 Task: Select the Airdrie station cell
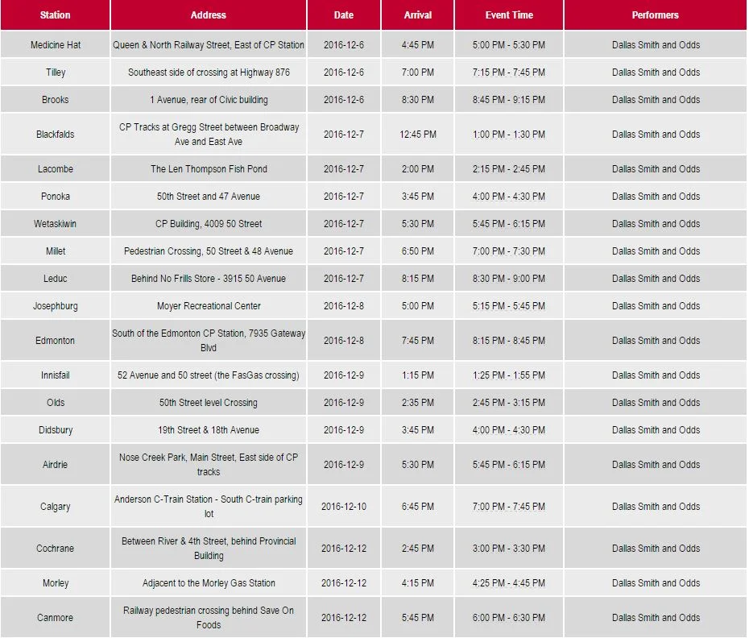click(x=56, y=465)
